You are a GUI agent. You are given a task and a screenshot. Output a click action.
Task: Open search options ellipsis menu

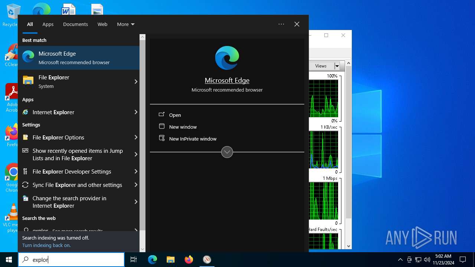281,24
